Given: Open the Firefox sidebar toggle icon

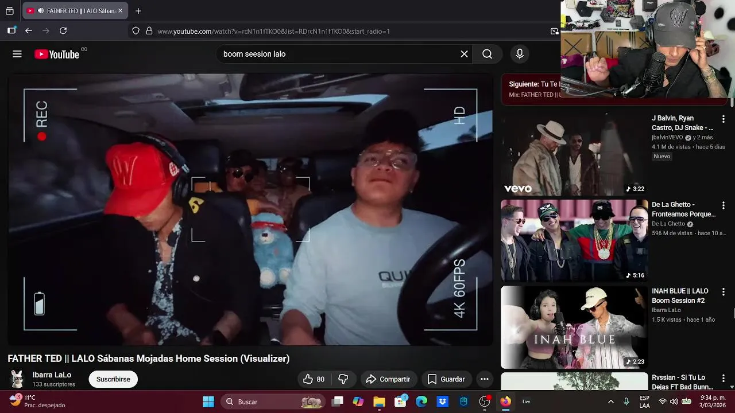Looking at the screenshot, I should [11, 31].
